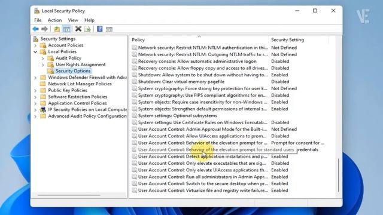Expand the User Rights Assignment node
Viewport: 383px width, 215px height.
click(43, 65)
